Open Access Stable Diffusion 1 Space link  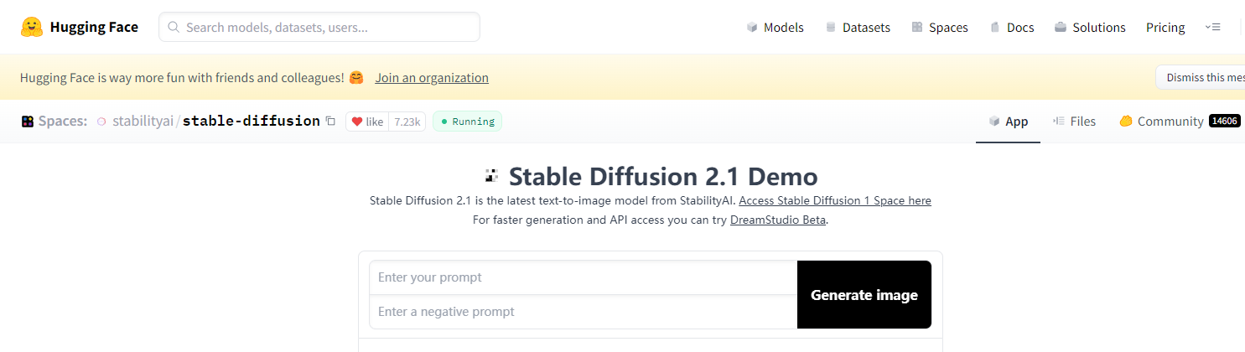tap(835, 201)
